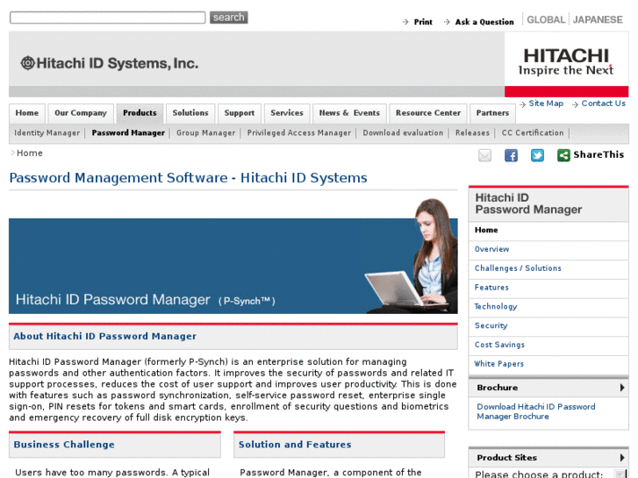Click the Hitachi ID Password Manager sidebar title

point(528,203)
